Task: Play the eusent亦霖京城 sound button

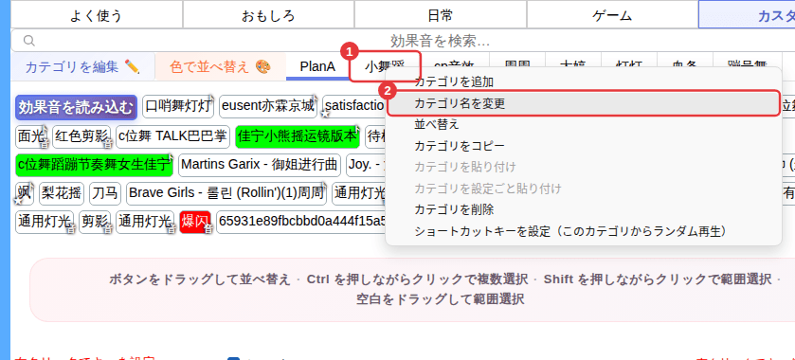Action: pyautogui.click(x=268, y=107)
